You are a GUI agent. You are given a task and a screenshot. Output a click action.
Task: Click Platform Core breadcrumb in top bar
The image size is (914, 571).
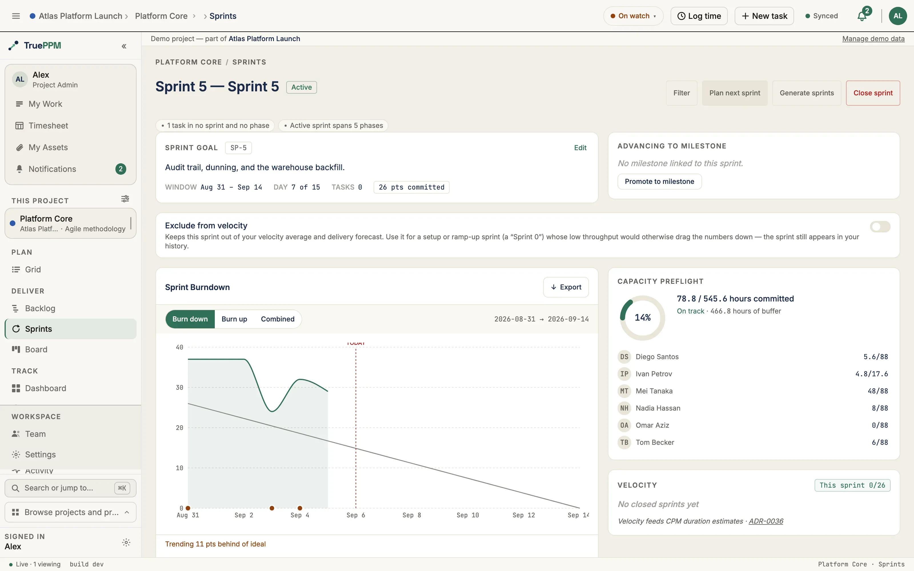click(x=161, y=16)
